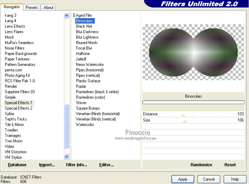Image resolution: width=249 pixels, height=184 pixels.
Task: Choose the Watercolor filter
Action: coord(85,125)
